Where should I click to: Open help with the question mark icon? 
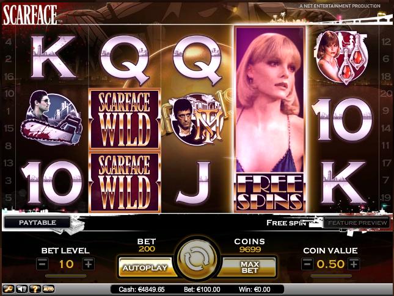point(35,289)
